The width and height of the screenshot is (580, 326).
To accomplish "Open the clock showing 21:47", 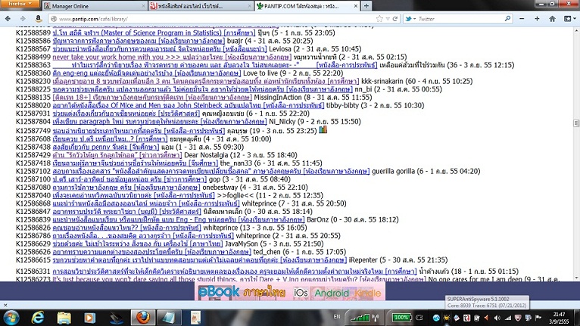I will click(x=560, y=318).
